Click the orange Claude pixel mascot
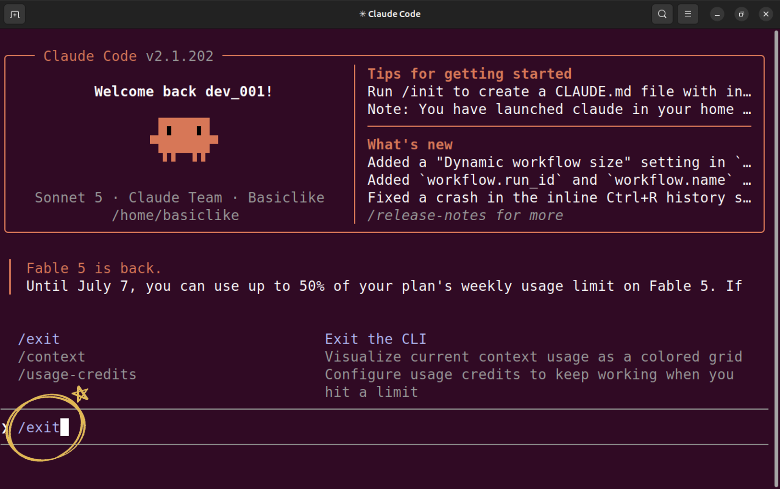Image resolution: width=780 pixels, height=489 pixels. [184, 139]
